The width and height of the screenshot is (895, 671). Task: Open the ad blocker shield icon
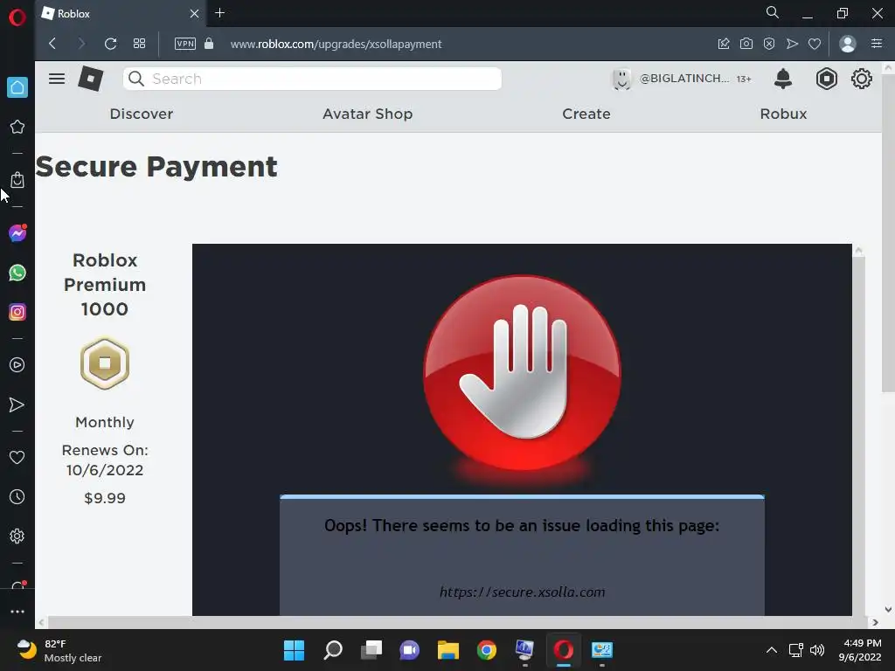point(769,44)
